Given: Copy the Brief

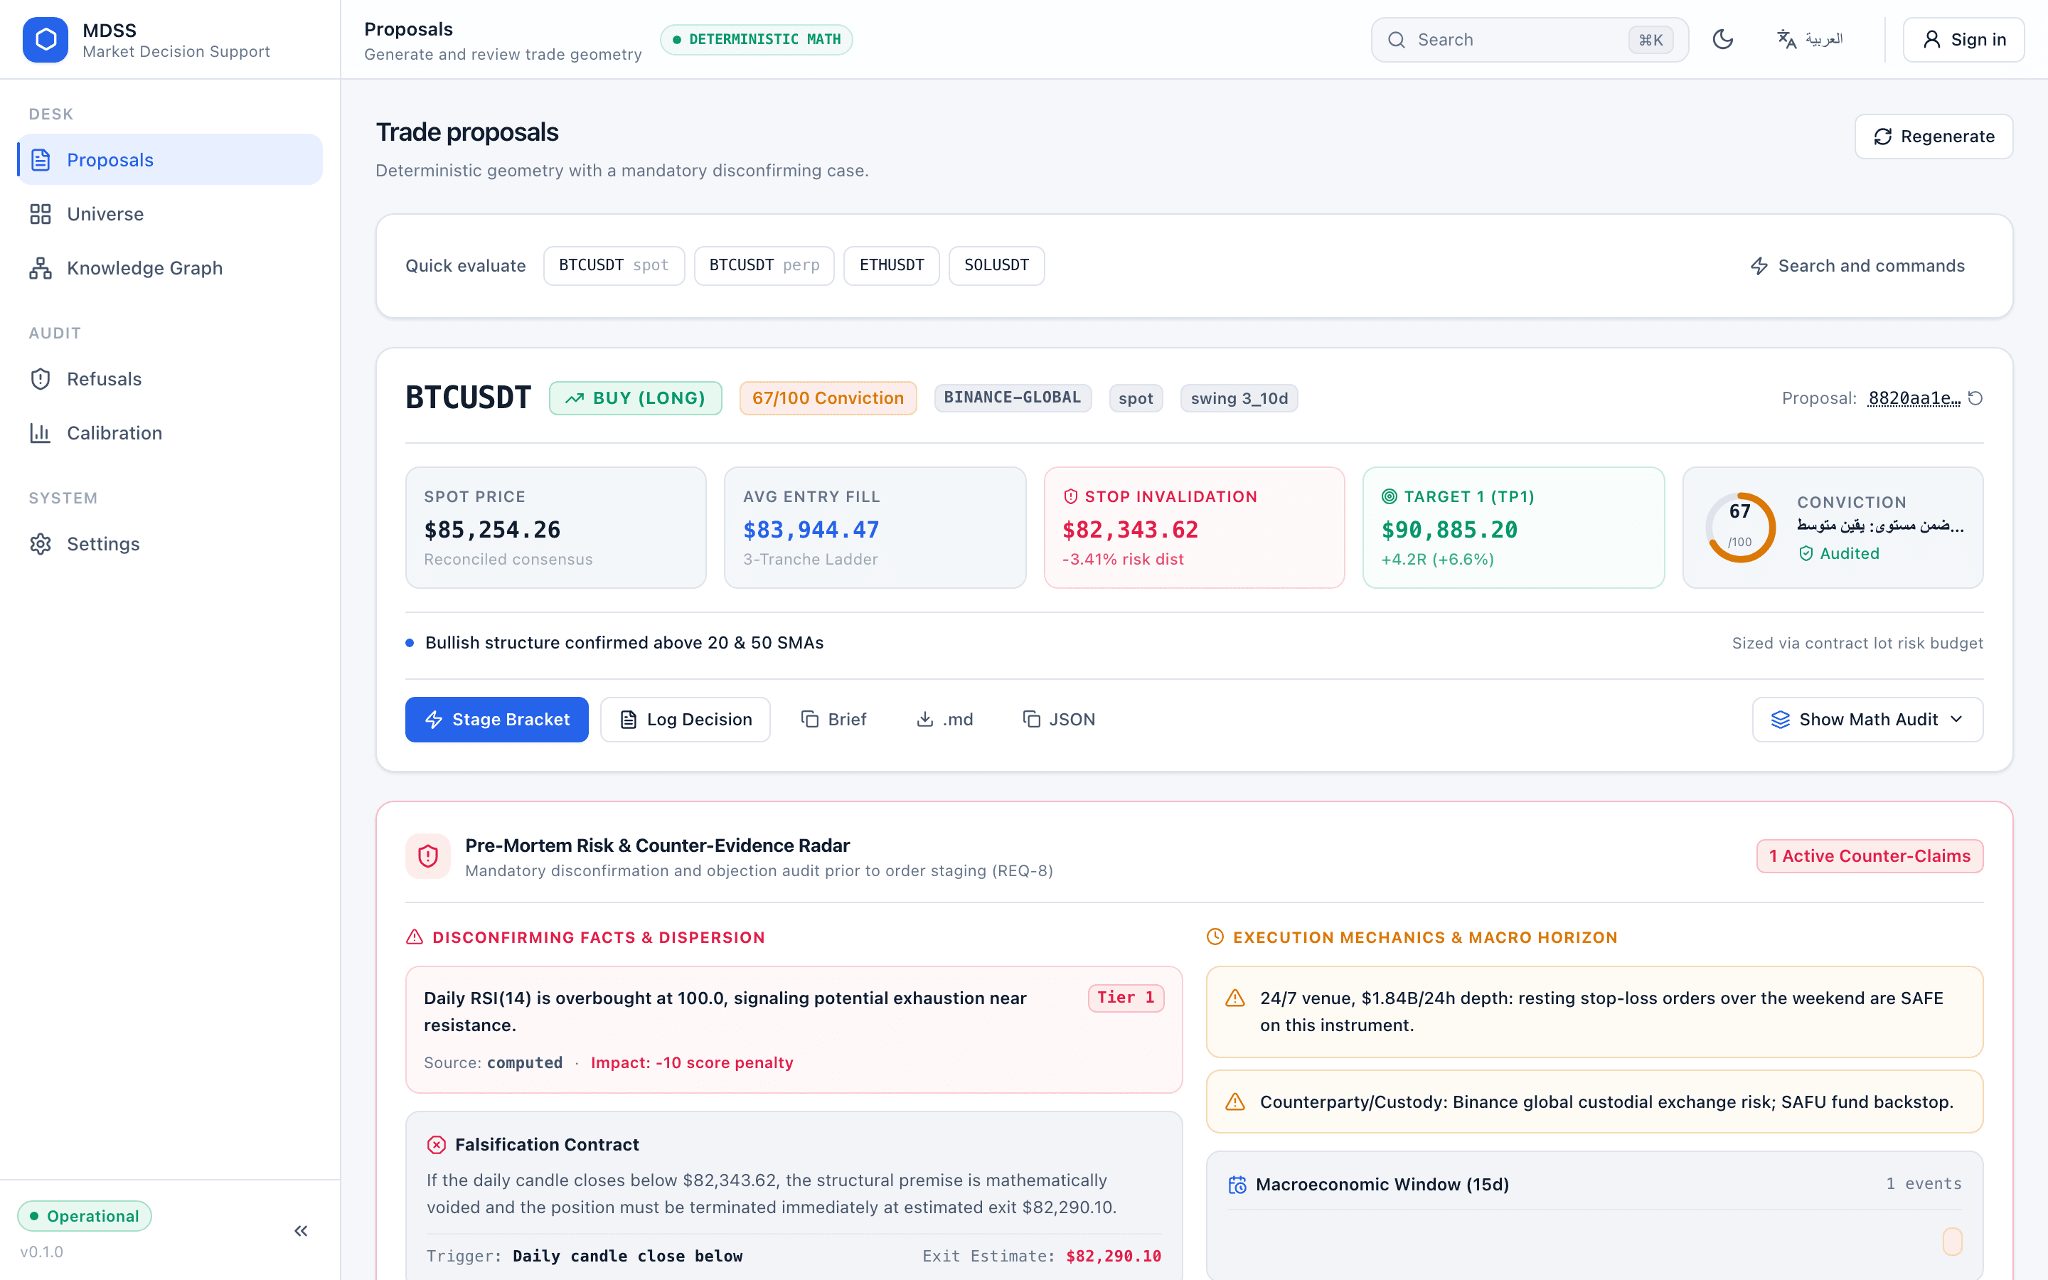Looking at the screenshot, I should 833,720.
